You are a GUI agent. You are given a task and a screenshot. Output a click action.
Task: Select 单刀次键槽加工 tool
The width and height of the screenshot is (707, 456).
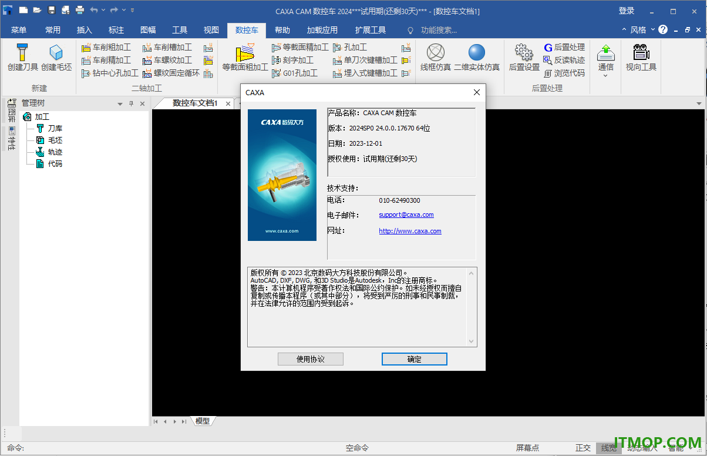365,60
